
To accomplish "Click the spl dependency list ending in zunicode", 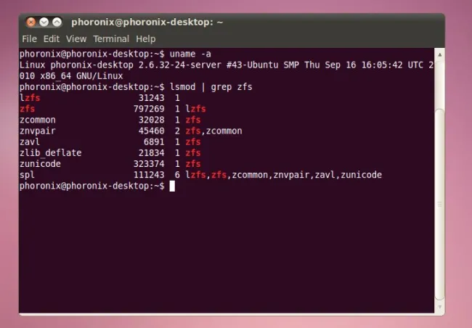I will click(x=283, y=175).
